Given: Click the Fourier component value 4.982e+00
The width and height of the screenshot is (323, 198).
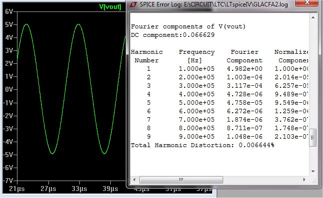Looking at the screenshot, I should pos(245,69).
